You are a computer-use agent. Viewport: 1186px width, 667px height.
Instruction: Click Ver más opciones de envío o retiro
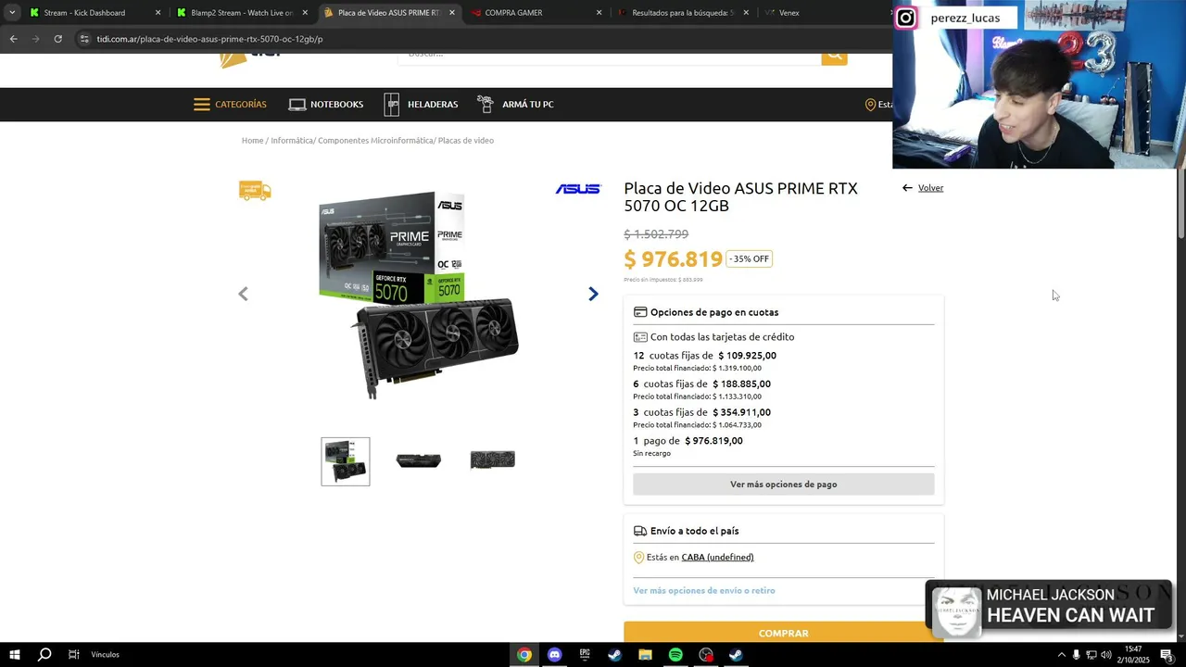point(704,590)
